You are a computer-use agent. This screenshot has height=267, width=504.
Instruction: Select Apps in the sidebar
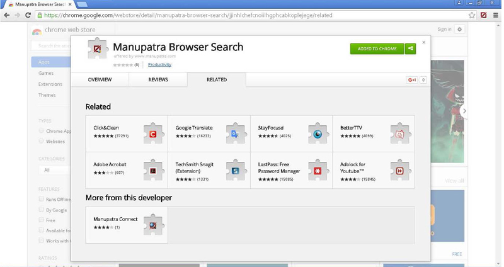tap(51, 62)
